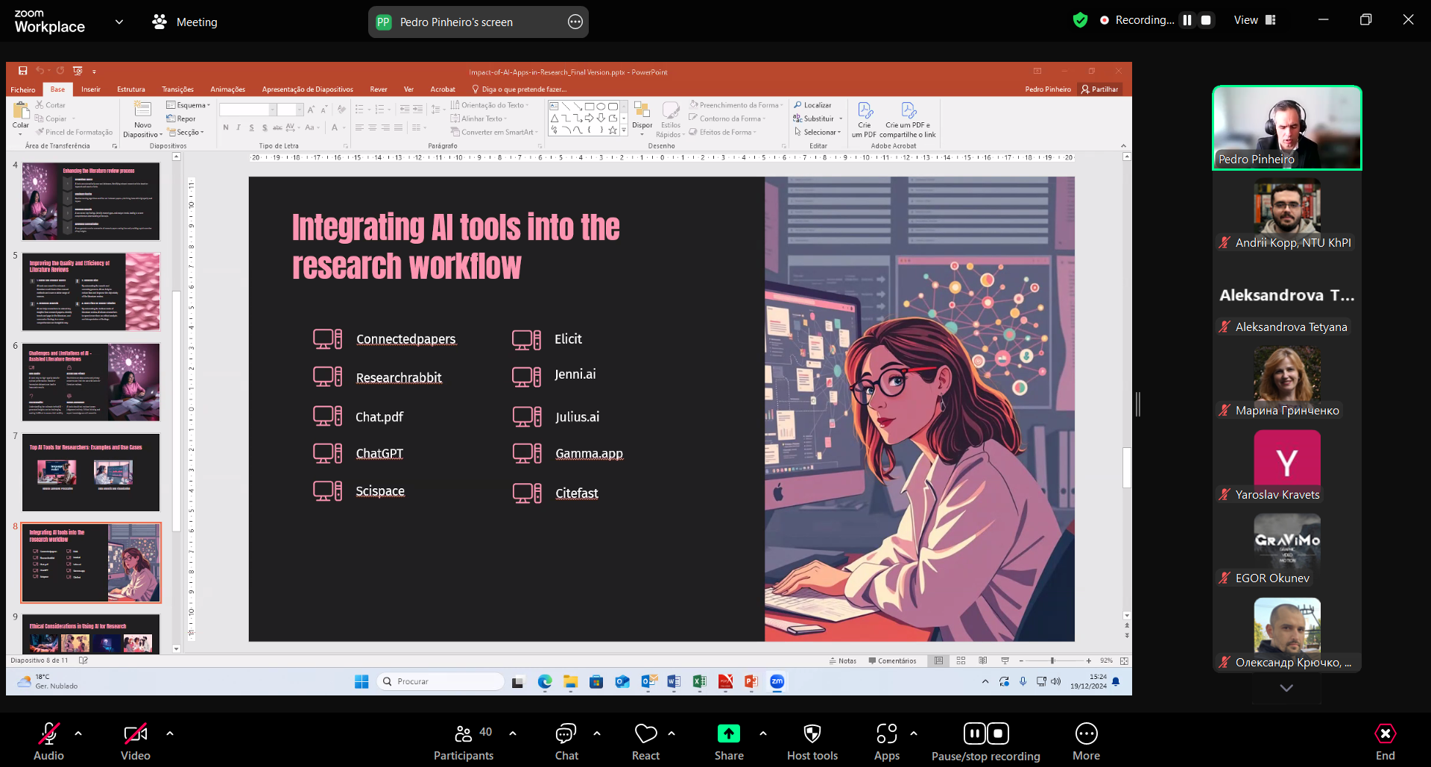
Task: Toggle italic formatting button
Action: click(x=238, y=128)
